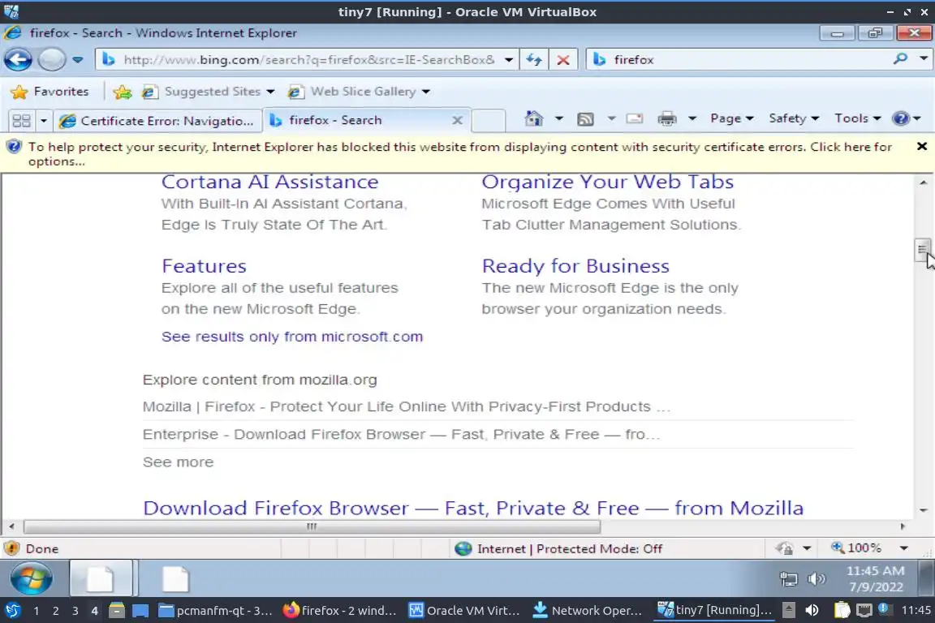Click the first Windows taskbar page button

[x=101, y=578]
